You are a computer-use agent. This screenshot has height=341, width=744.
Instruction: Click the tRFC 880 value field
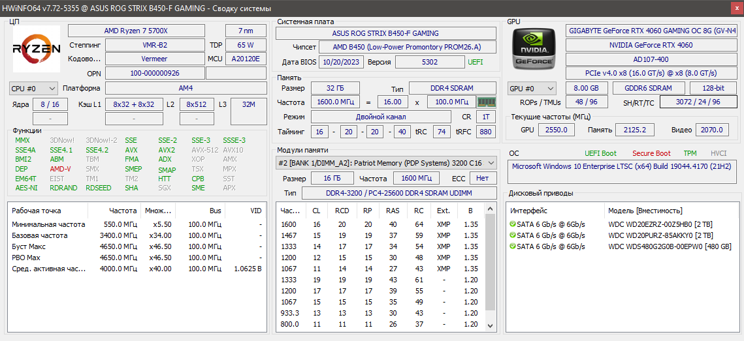486,132
